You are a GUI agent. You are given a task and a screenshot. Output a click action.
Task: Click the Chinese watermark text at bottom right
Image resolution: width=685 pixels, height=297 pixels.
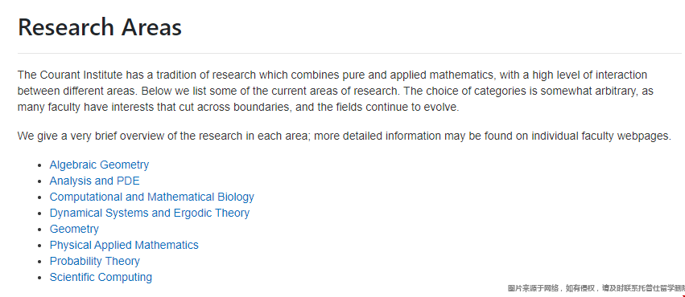click(x=596, y=288)
